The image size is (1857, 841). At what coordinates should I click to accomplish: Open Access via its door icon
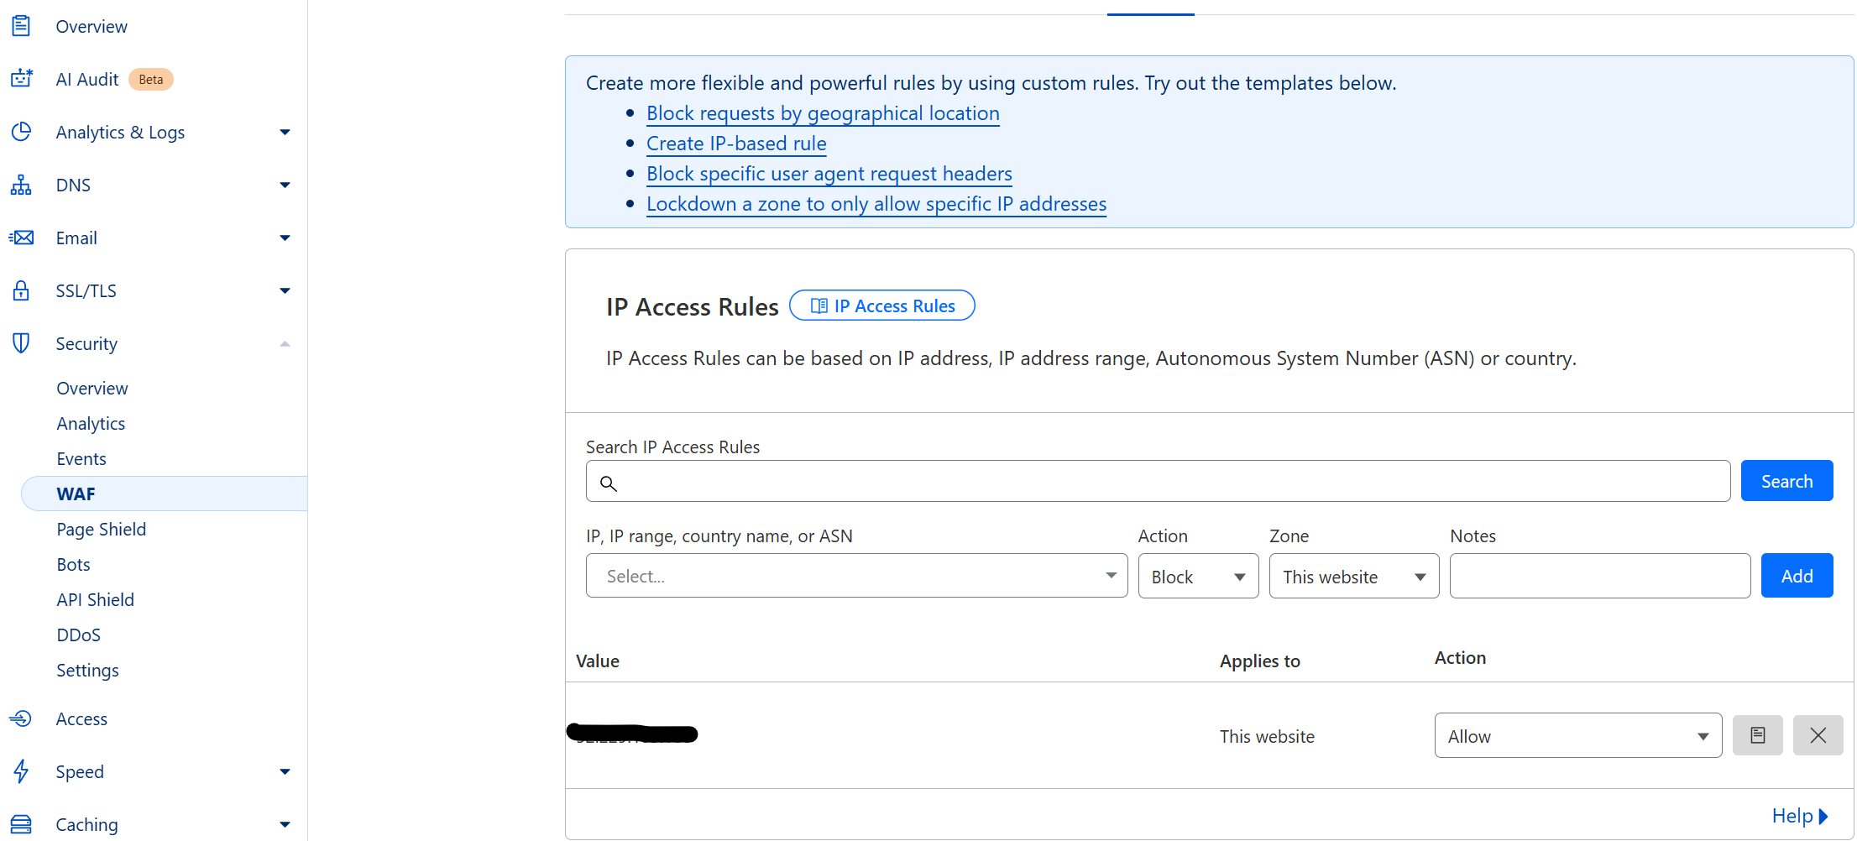click(x=21, y=718)
